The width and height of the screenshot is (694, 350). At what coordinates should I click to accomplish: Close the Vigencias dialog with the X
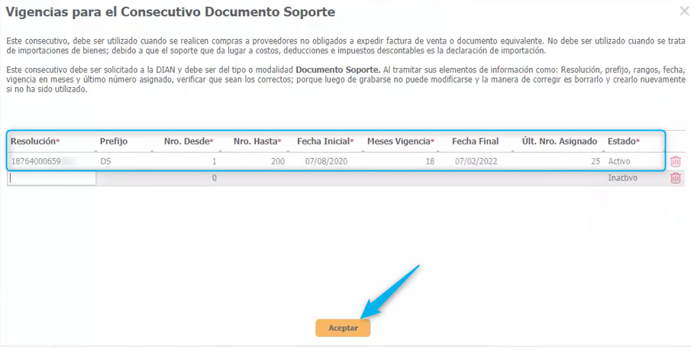pos(683,11)
